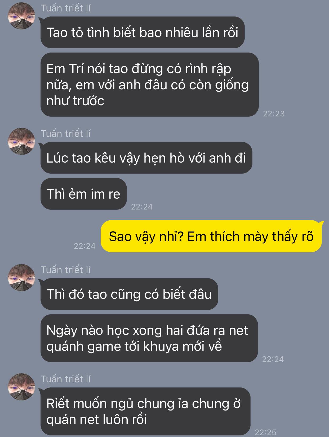This screenshot has width=329, height=437.
Task: Tap the 'Thì ẻm im re' message bubble
Action: point(84,194)
